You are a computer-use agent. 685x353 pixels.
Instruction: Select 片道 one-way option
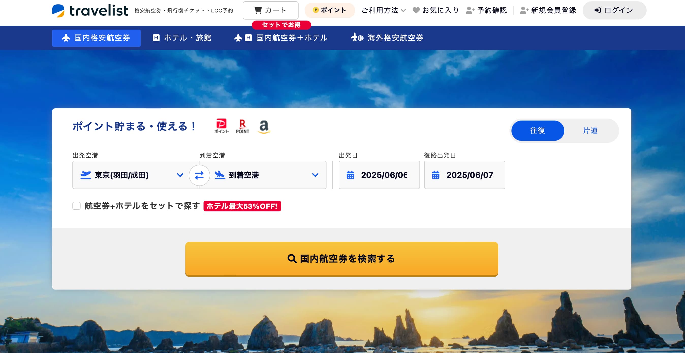590,130
